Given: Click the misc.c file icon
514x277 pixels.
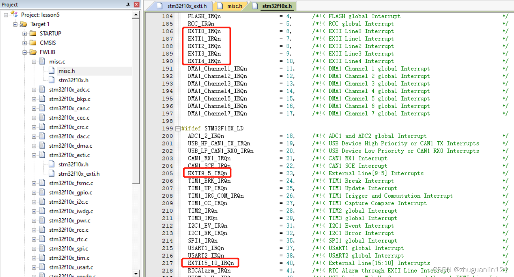Looking at the screenshot, I should tap(42, 61).
